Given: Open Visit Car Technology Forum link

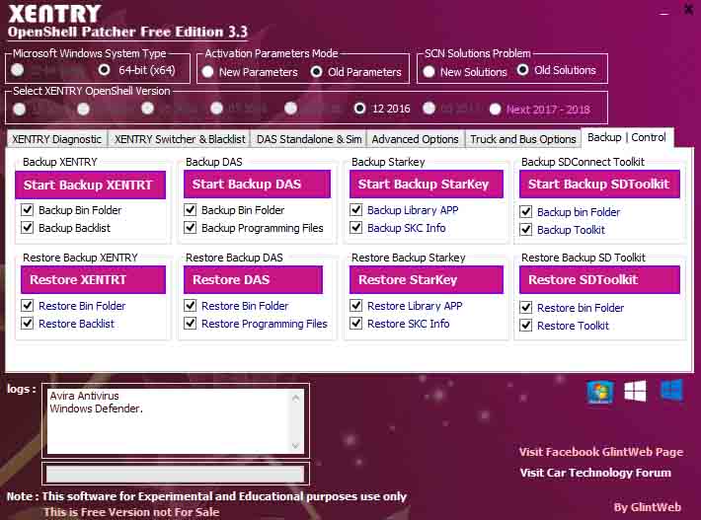Looking at the screenshot, I should click(x=595, y=473).
